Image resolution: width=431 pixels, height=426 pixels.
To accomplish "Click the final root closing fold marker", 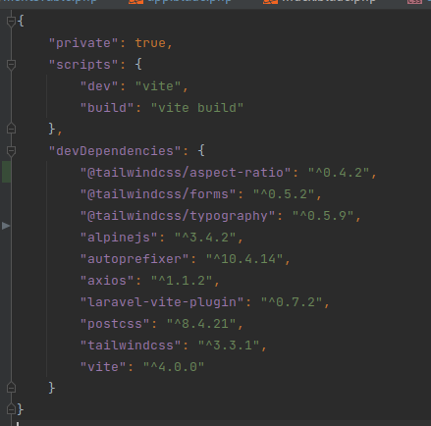I will [x=11, y=409].
